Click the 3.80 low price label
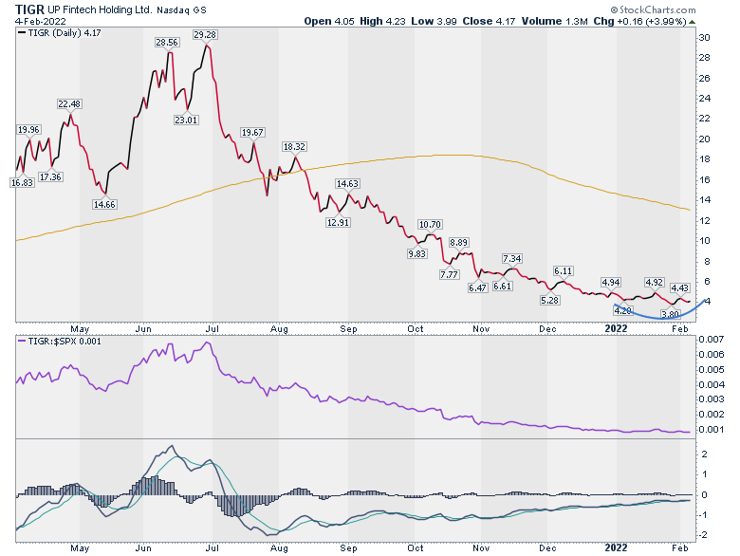Image resolution: width=740 pixels, height=556 pixels. 670,314
